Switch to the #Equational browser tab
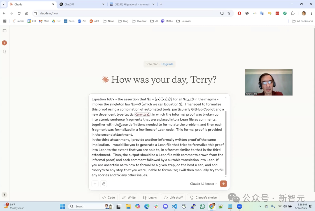The height and width of the screenshot is (211, 315). tap(132, 4)
